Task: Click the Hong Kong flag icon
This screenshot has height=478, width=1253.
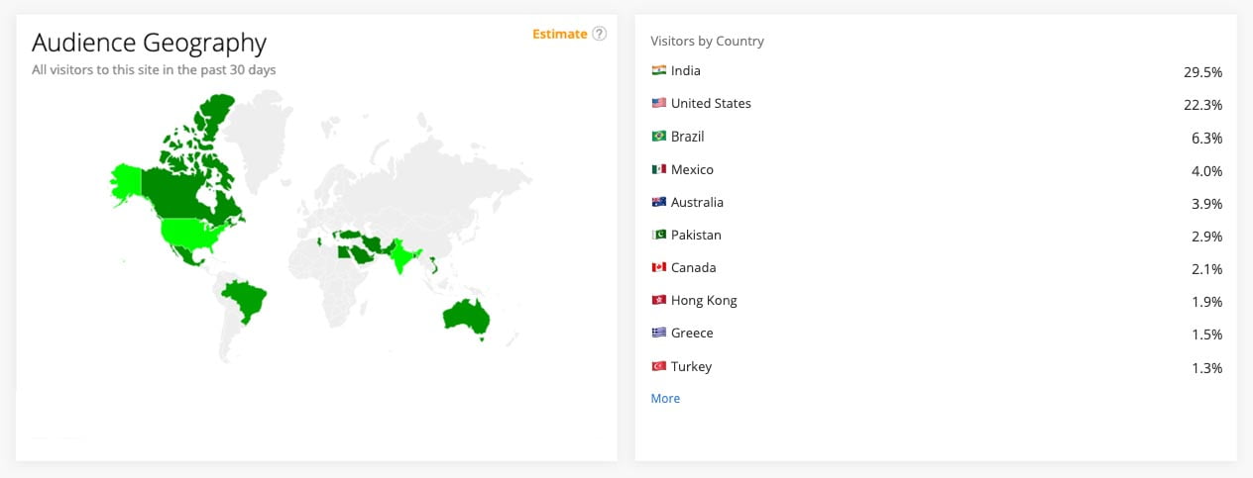Action: pyautogui.click(x=658, y=300)
